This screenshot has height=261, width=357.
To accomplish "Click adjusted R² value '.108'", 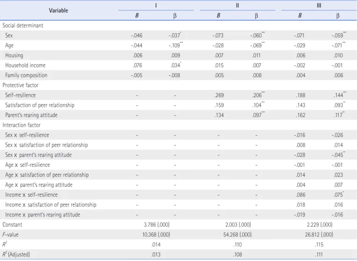I will [x=238, y=254].
